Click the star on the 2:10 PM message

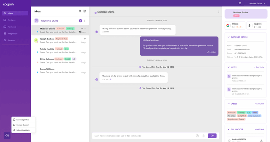[x=111, y=79]
